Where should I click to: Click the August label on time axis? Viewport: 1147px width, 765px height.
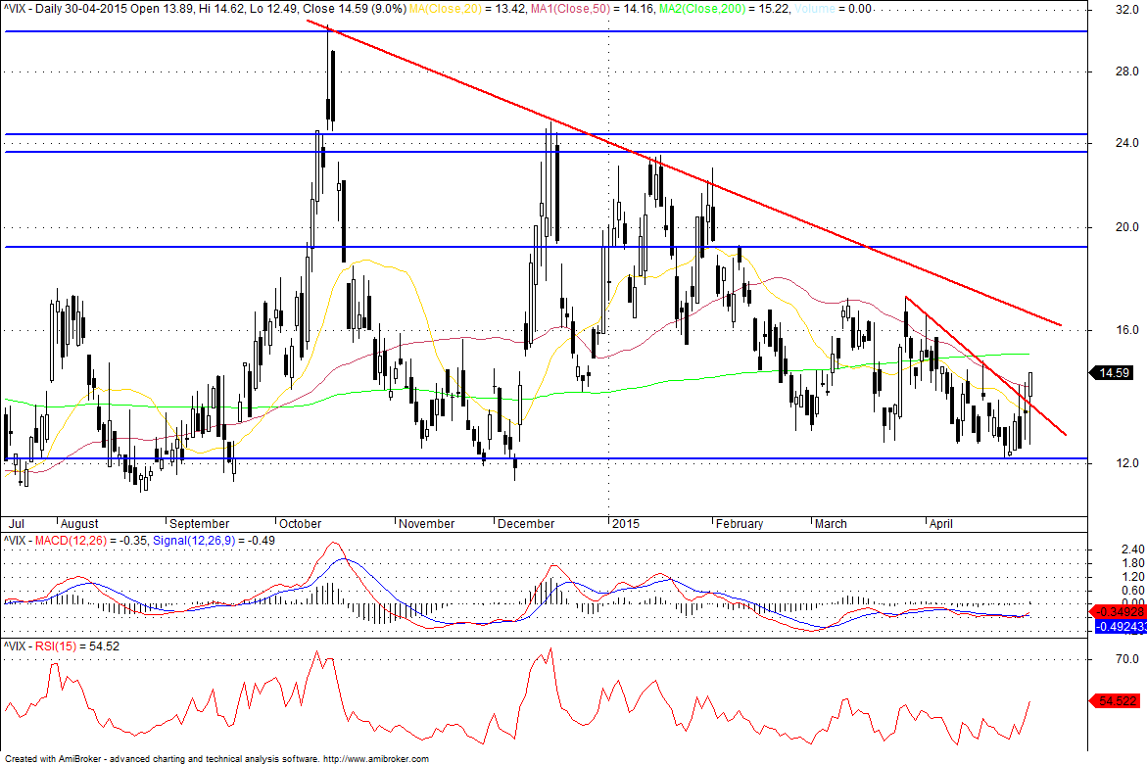point(79,524)
